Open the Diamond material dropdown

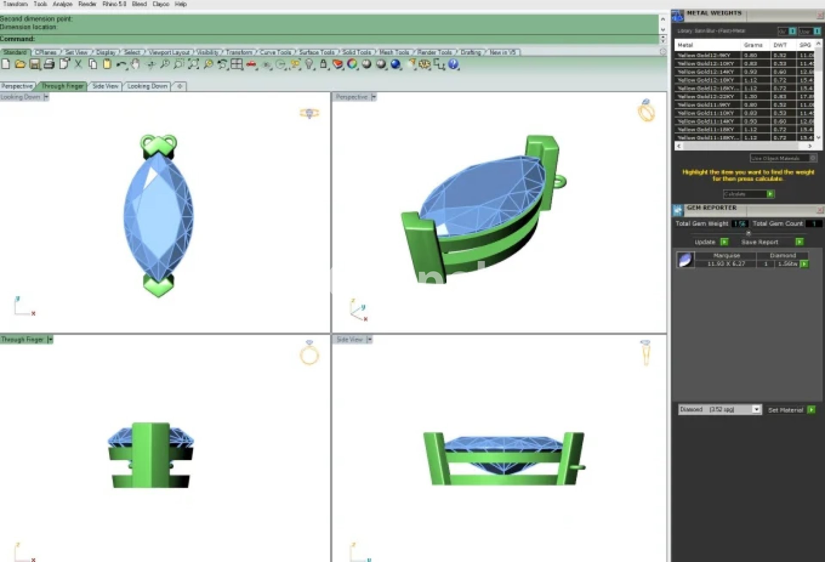pyautogui.click(x=756, y=409)
